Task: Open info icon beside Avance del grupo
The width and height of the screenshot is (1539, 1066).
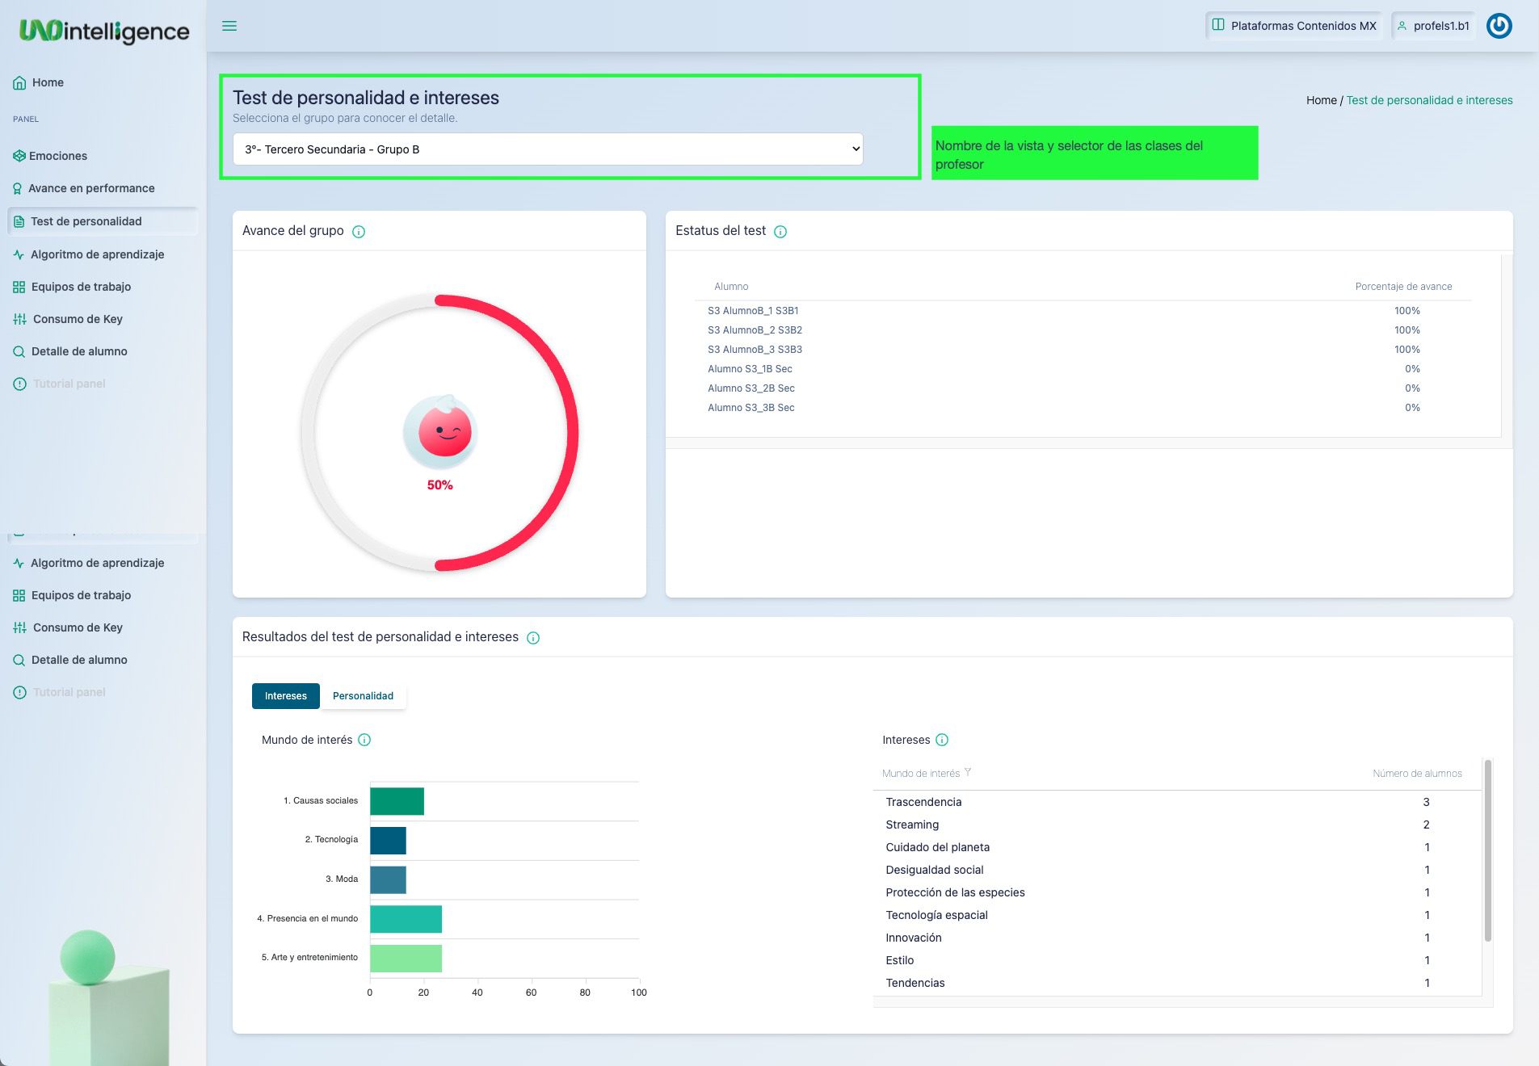Action: (x=359, y=232)
